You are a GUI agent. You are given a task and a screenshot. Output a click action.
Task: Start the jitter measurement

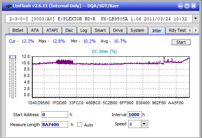[181, 42]
